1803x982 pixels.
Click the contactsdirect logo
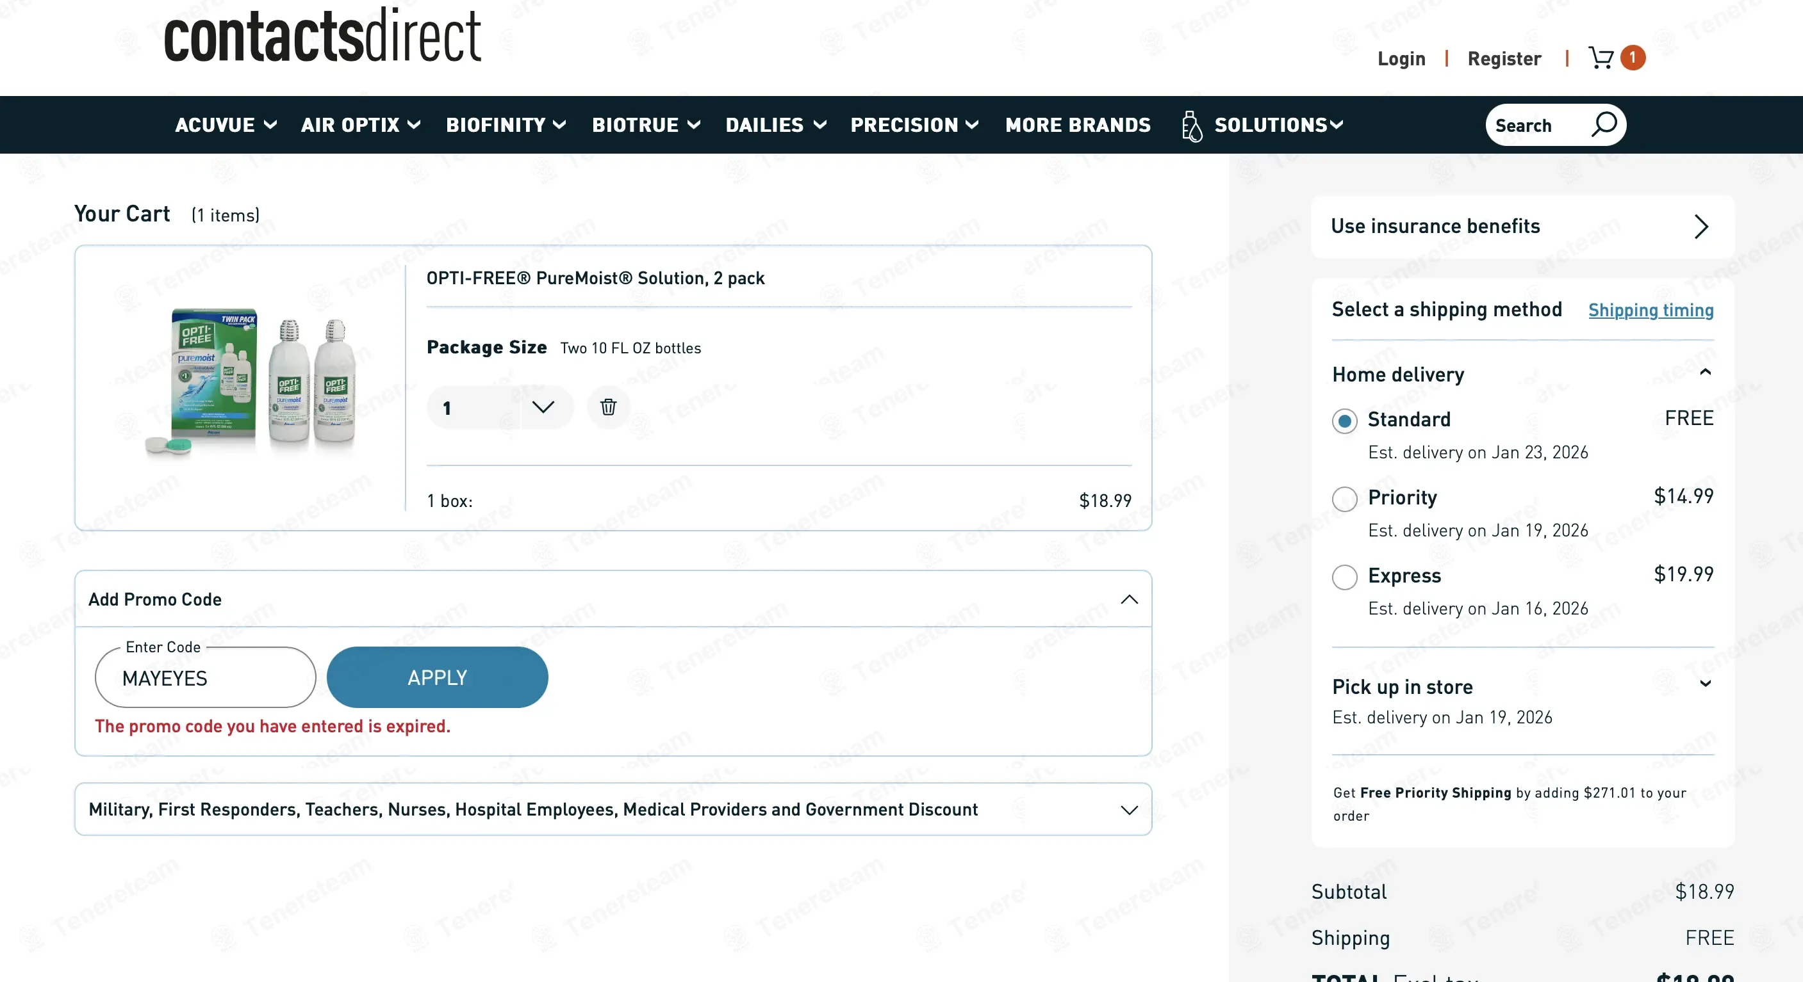323,36
